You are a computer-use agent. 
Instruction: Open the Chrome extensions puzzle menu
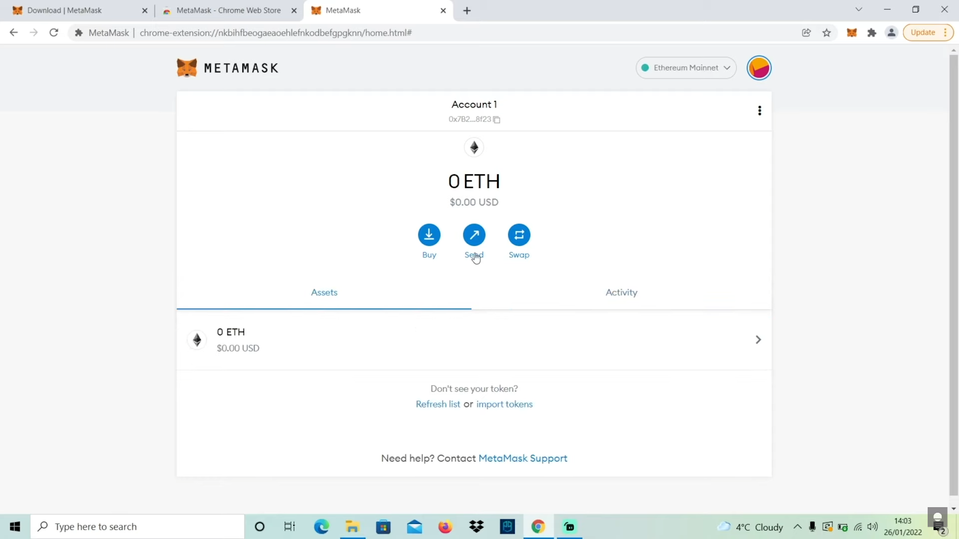tap(872, 33)
